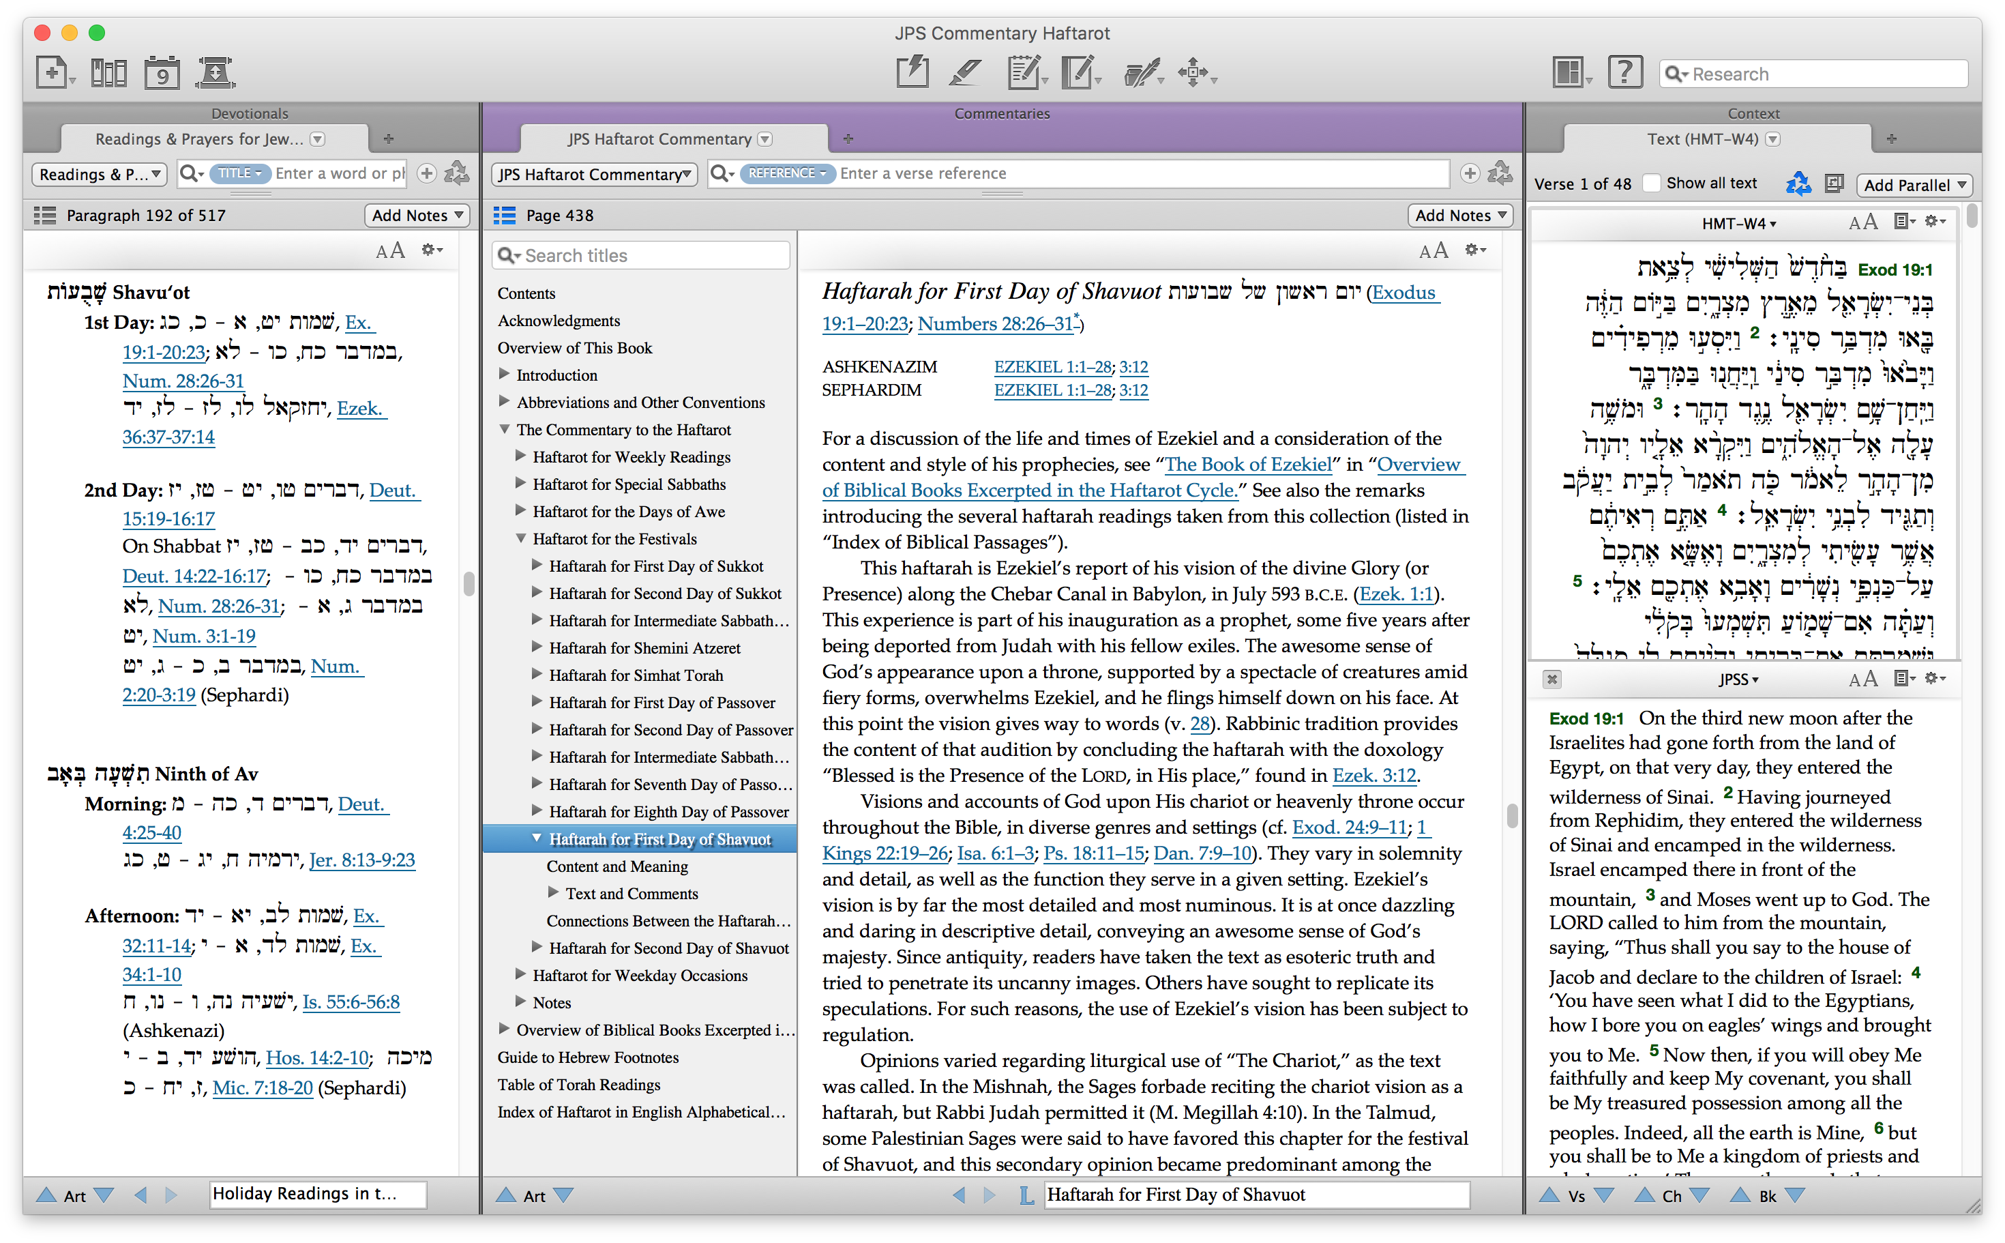
Task: Open the help question mark icon
Action: pos(1624,72)
